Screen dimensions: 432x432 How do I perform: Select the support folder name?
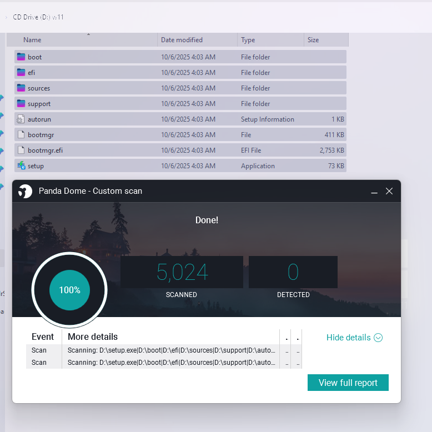39,104
